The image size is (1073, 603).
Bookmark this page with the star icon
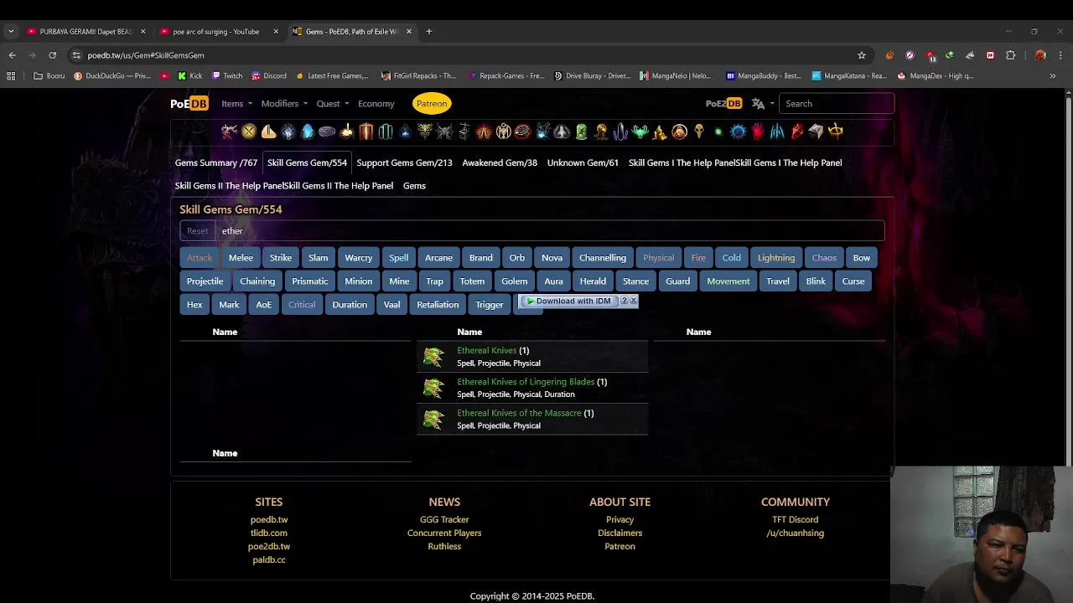pos(861,55)
